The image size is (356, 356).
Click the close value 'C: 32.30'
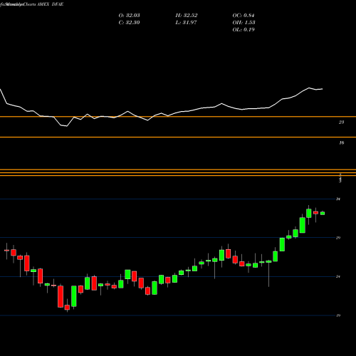129,23
